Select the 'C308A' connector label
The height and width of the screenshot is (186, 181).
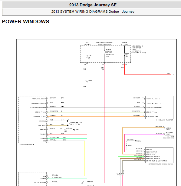[x=90, y=80]
